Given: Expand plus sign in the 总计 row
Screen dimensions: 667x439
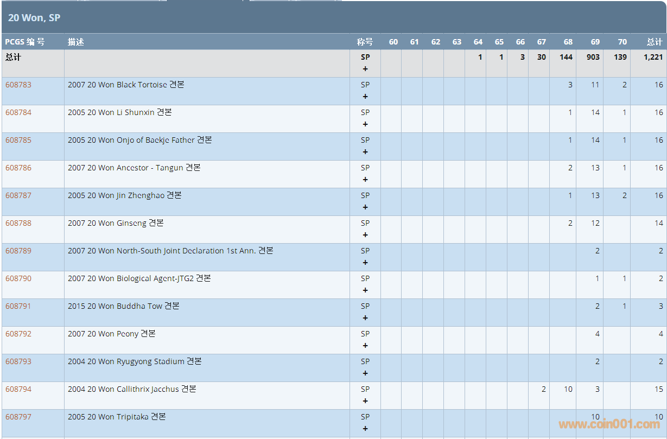Looking at the screenshot, I should pyautogui.click(x=365, y=69).
